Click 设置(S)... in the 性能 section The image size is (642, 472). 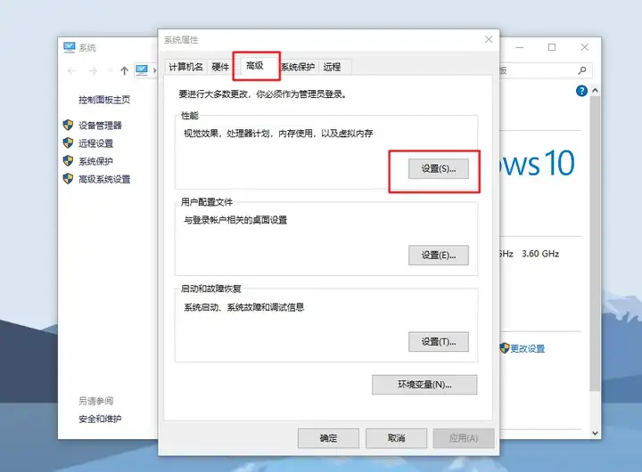point(439,168)
